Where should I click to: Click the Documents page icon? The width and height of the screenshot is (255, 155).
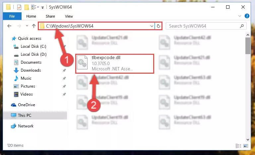pos(16,62)
